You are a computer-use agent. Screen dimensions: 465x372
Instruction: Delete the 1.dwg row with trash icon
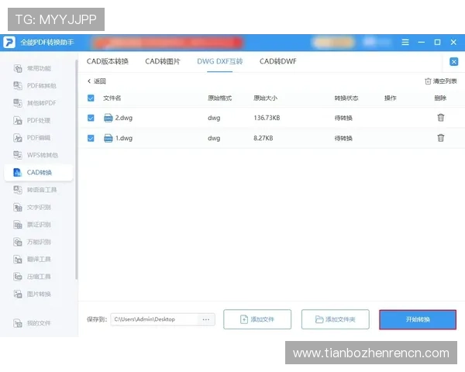coord(441,138)
